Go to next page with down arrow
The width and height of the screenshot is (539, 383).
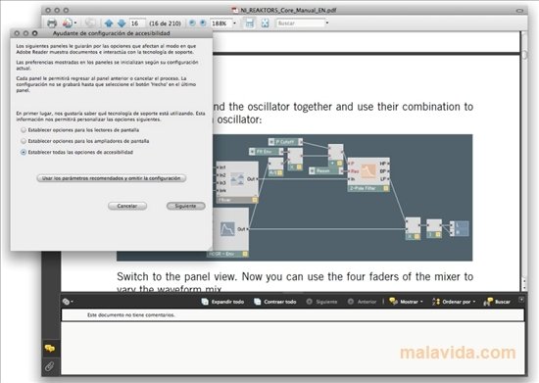[122, 24]
